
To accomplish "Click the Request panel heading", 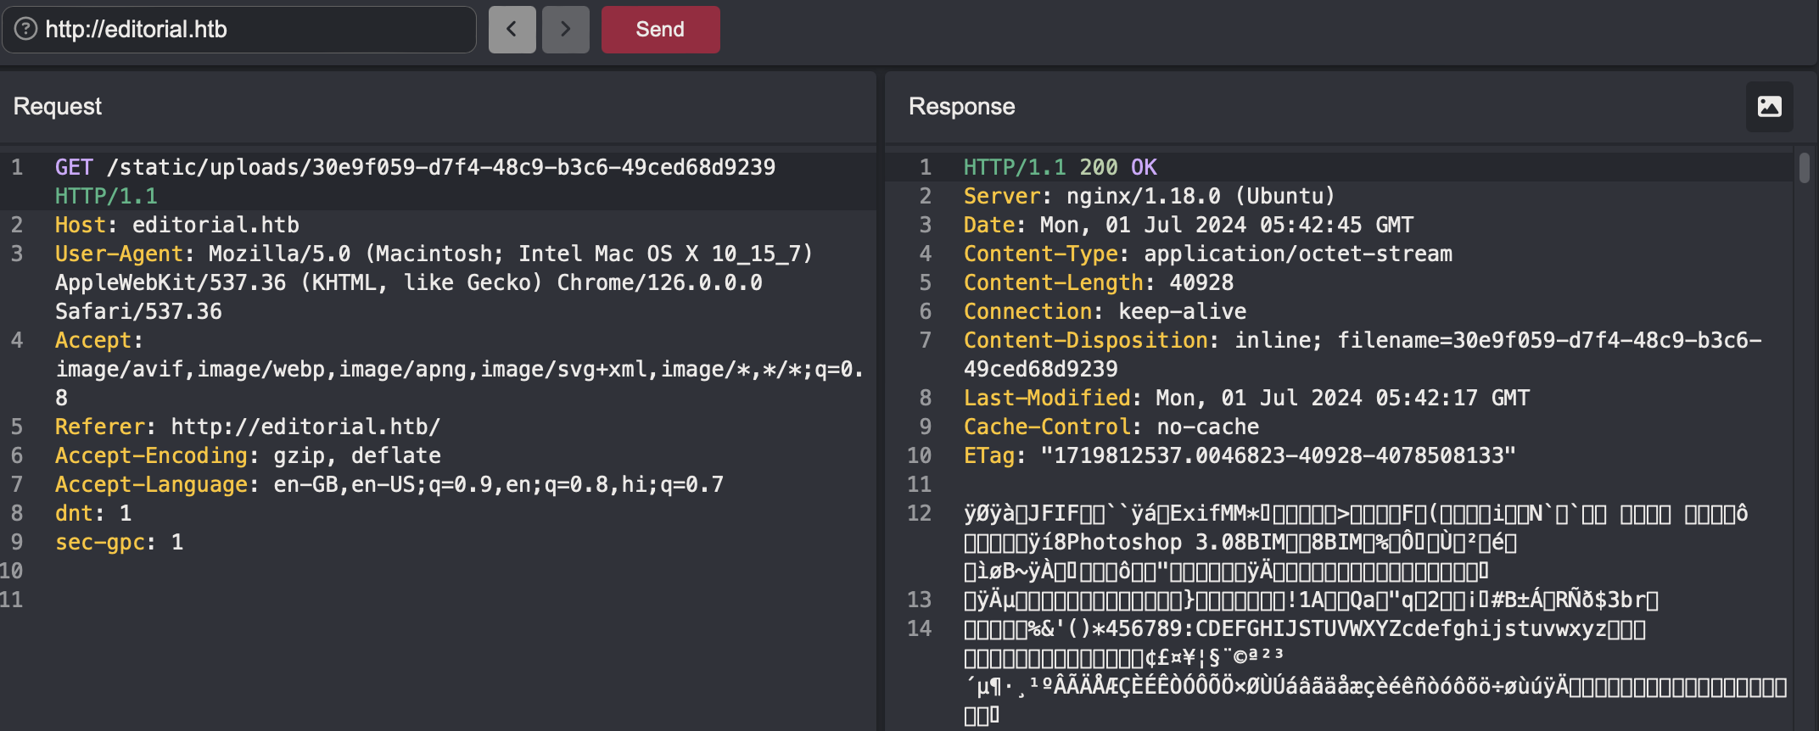I will (x=58, y=107).
